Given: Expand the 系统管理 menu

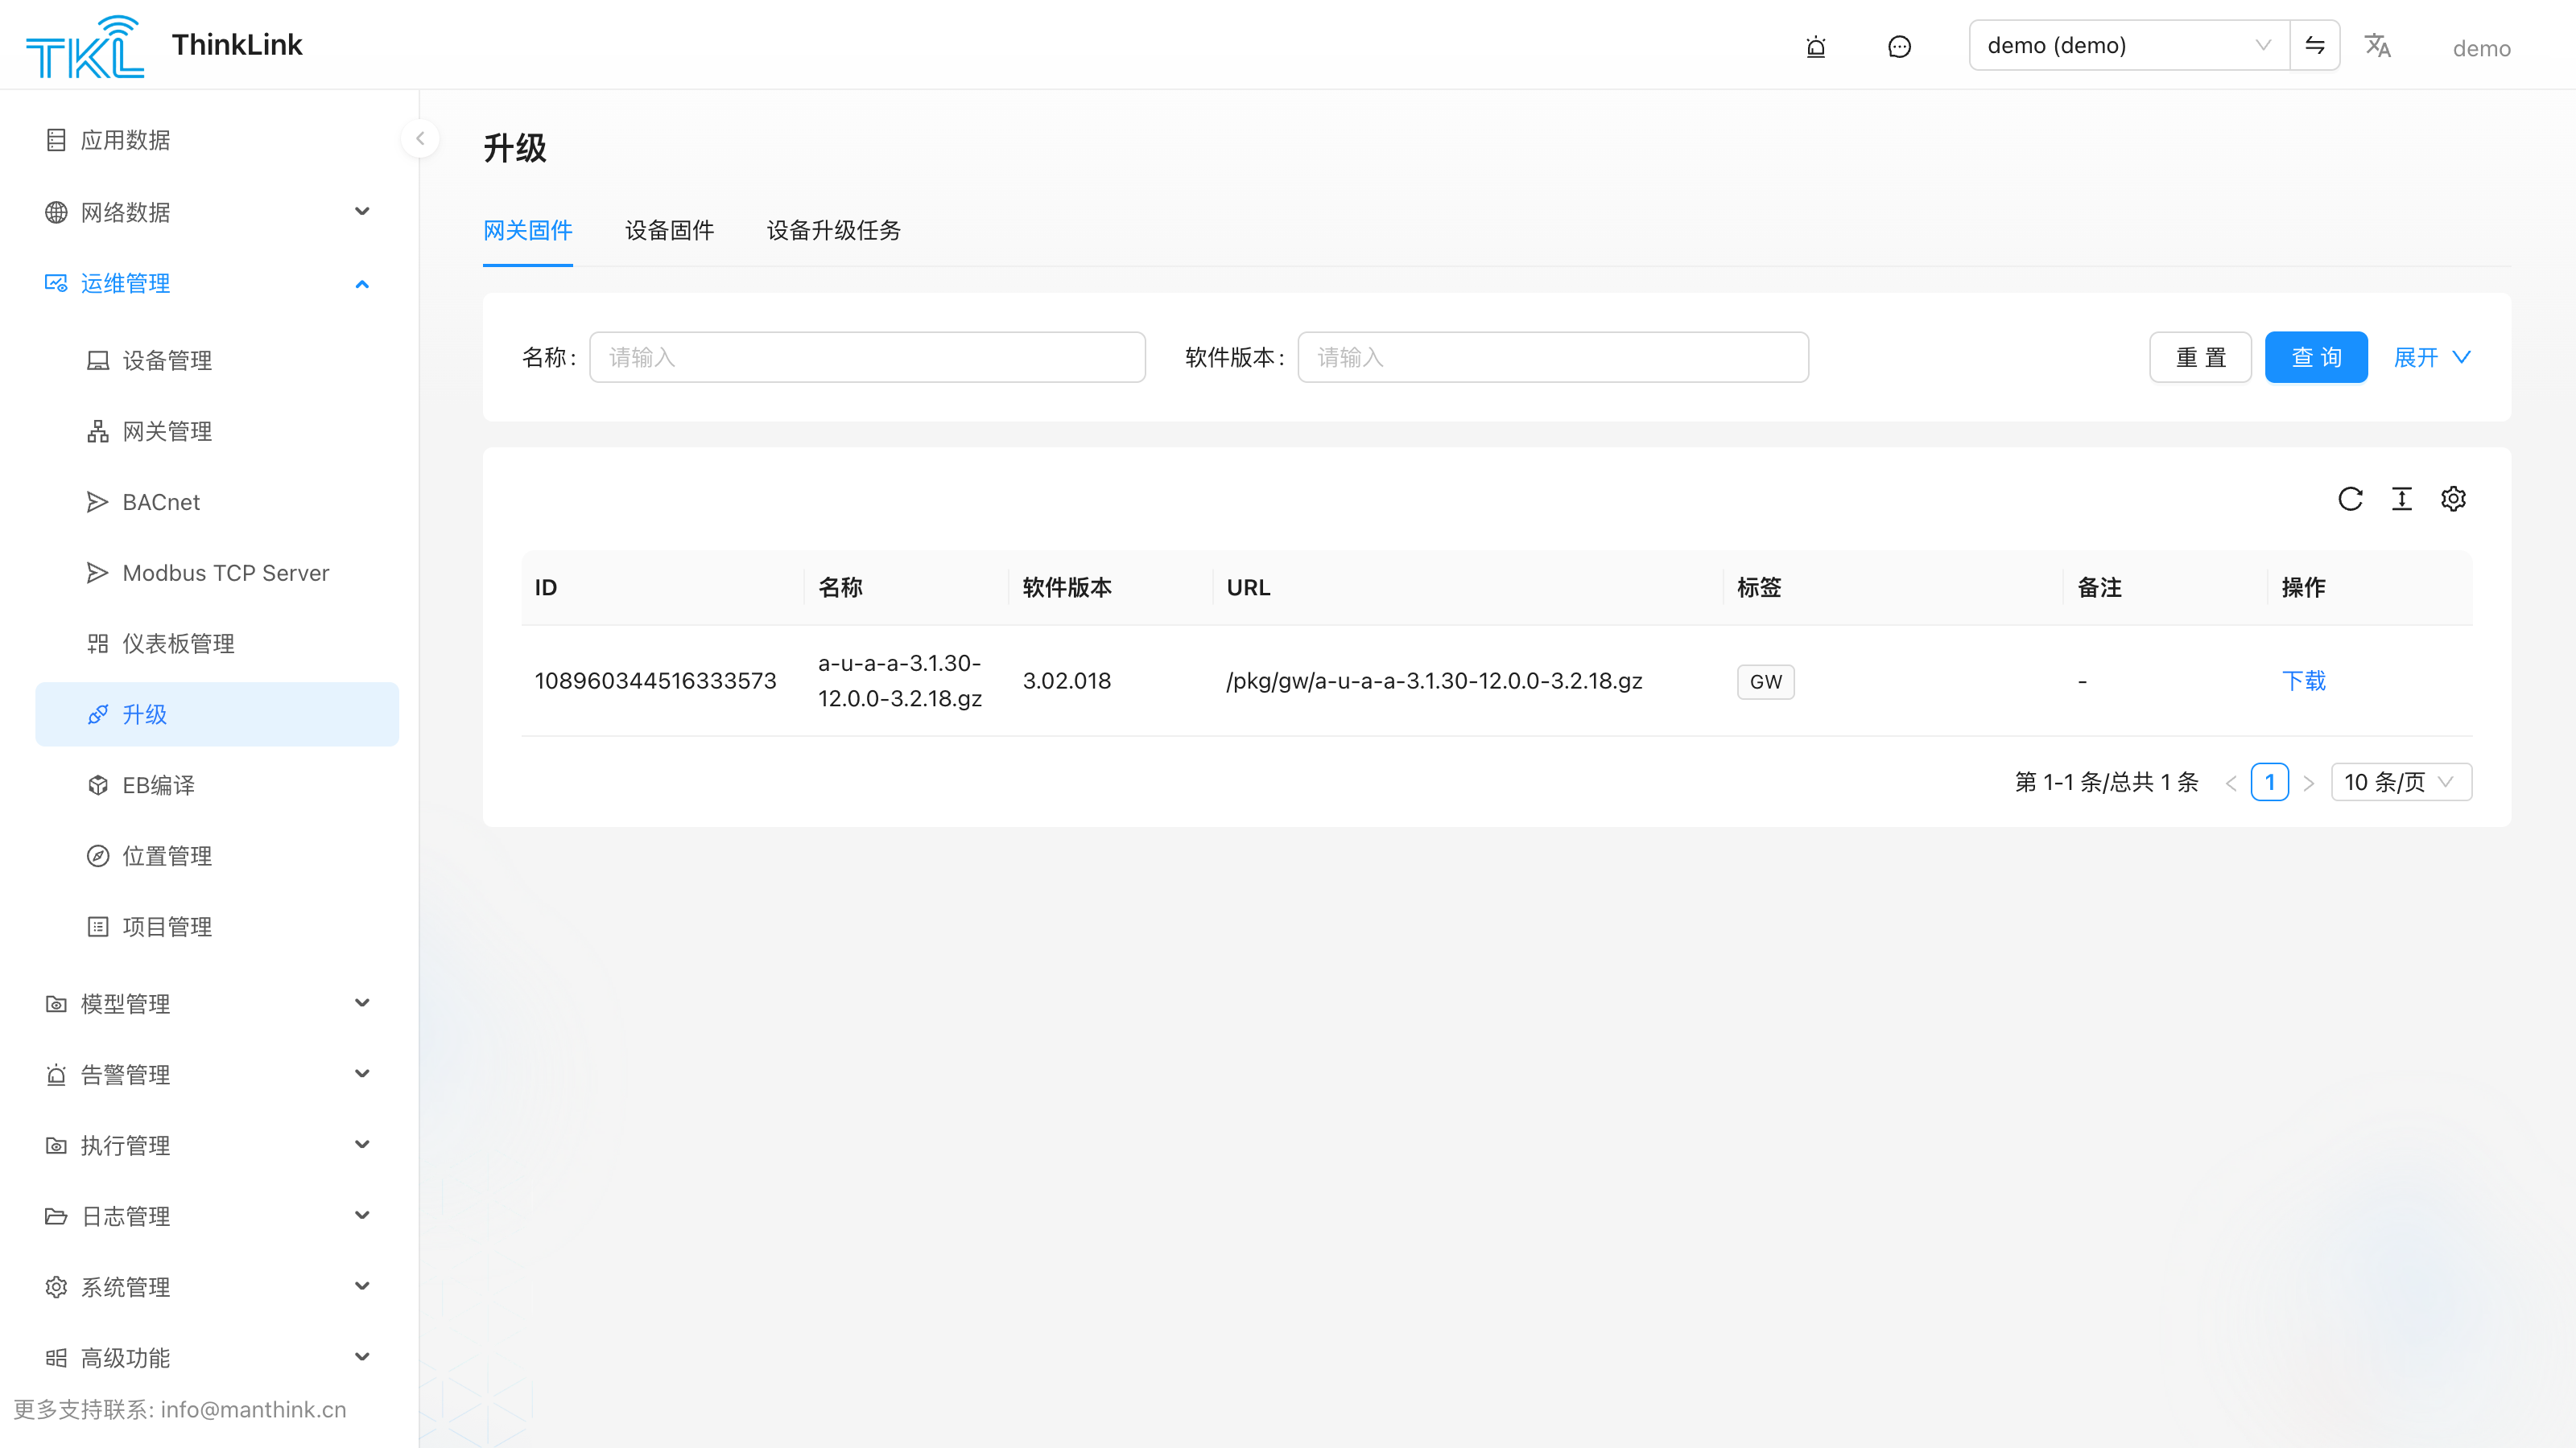Looking at the screenshot, I should 209,1287.
